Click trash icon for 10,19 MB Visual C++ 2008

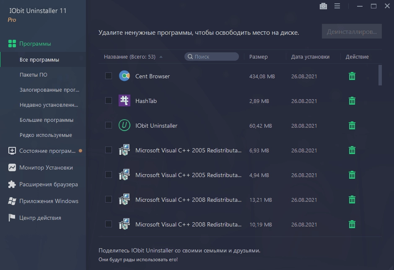point(352,224)
